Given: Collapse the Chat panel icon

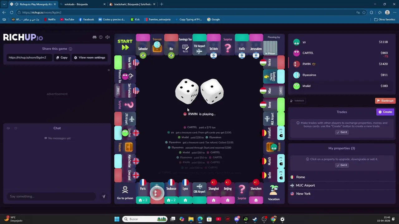Looking at the screenshot, I should [16, 128].
